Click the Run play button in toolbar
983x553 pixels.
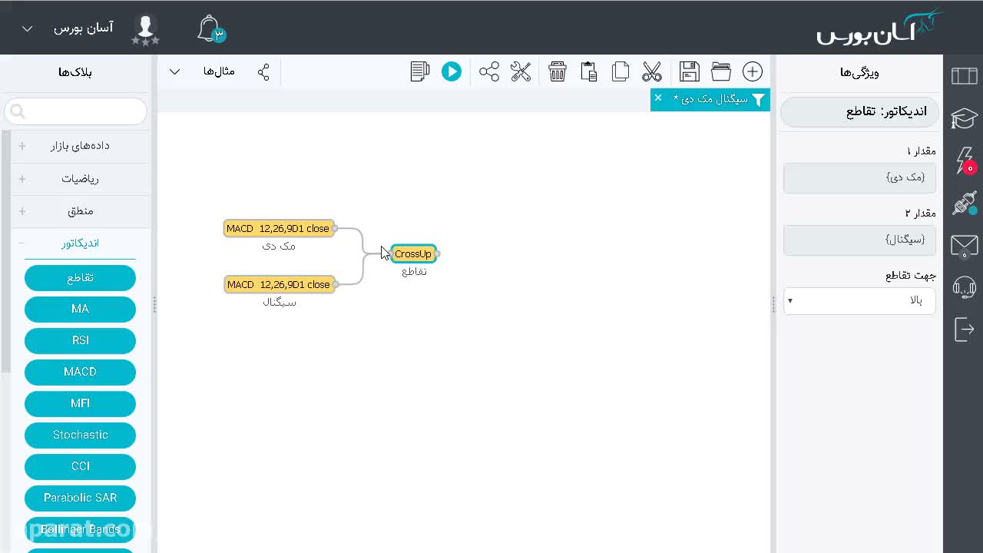tap(452, 71)
